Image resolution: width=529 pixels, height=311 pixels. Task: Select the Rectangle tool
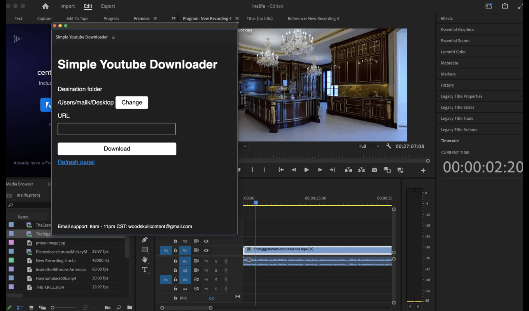pos(145,250)
